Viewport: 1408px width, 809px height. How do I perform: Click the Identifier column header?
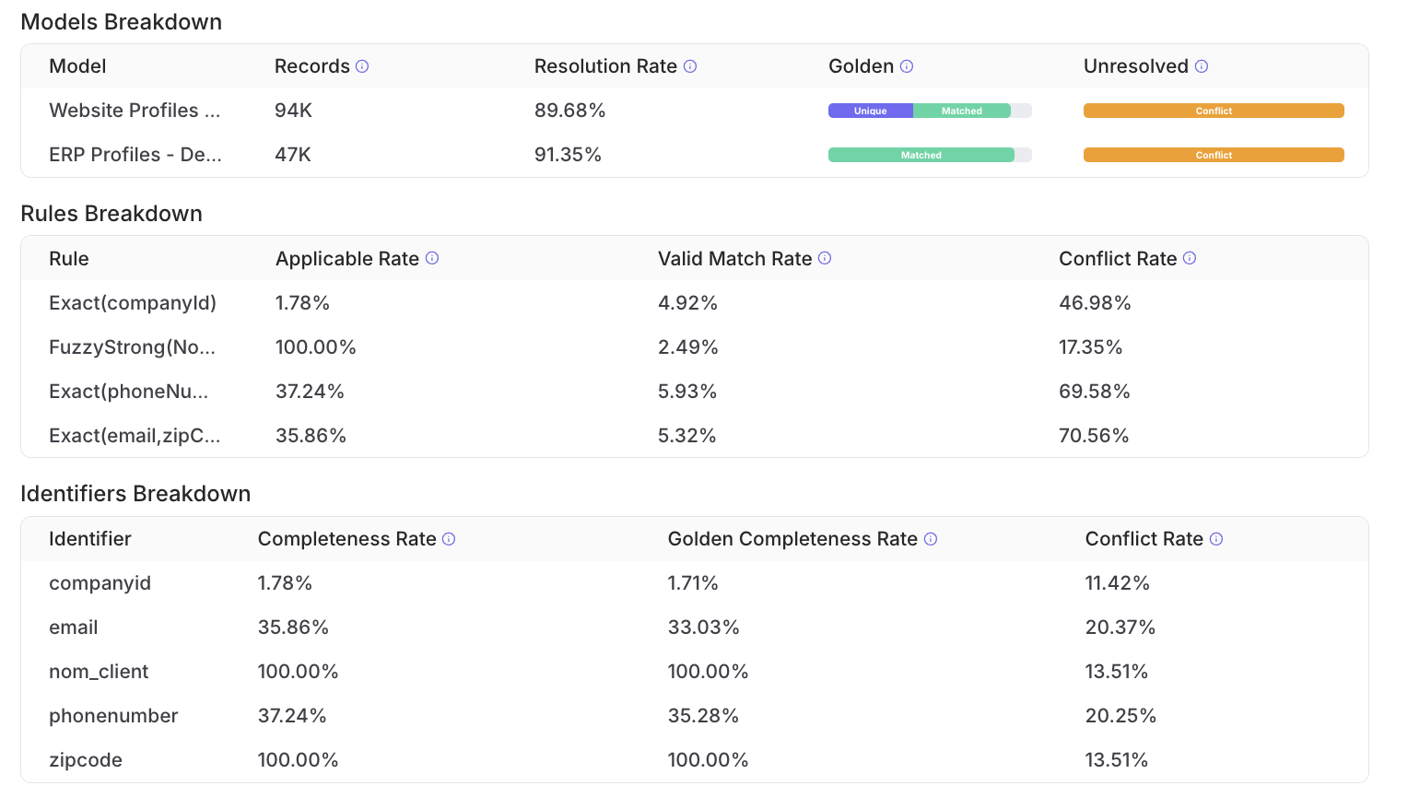[x=90, y=539]
